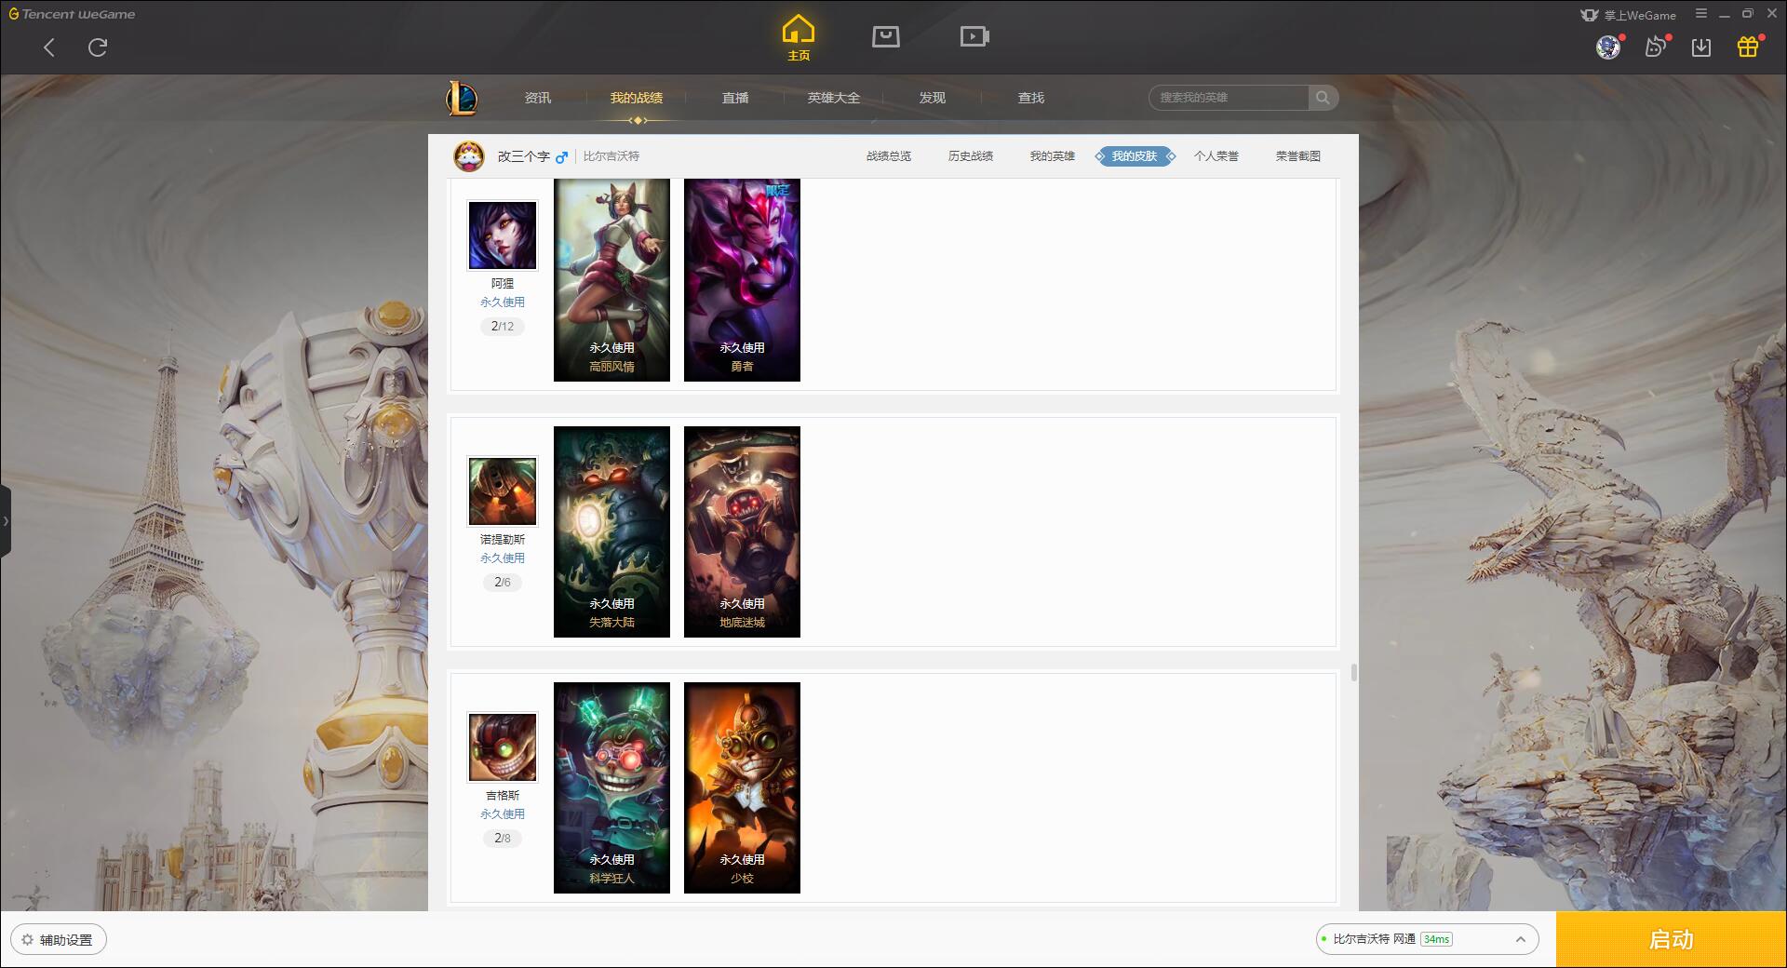The height and width of the screenshot is (968, 1787).
Task: Refresh the page with the reload icon
Action: pyautogui.click(x=98, y=47)
